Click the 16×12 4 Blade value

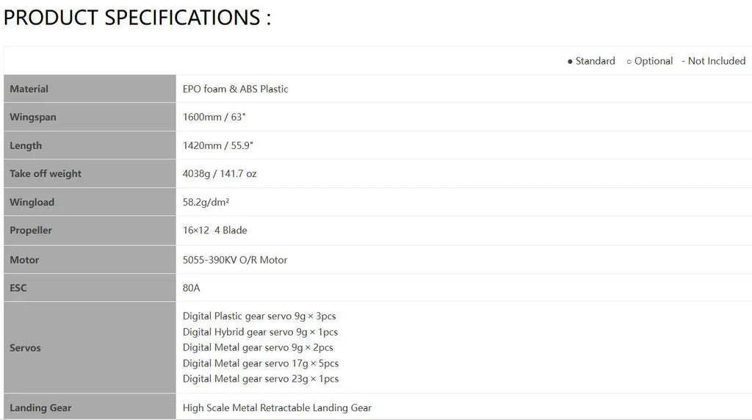point(215,230)
